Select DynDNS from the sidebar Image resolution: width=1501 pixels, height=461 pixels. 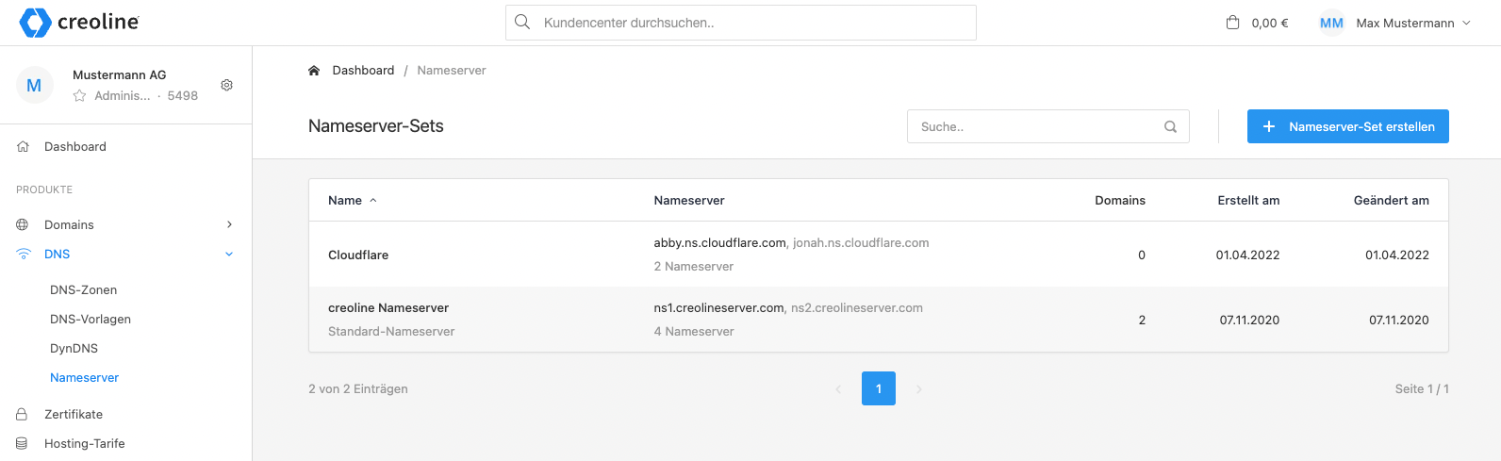(74, 348)
